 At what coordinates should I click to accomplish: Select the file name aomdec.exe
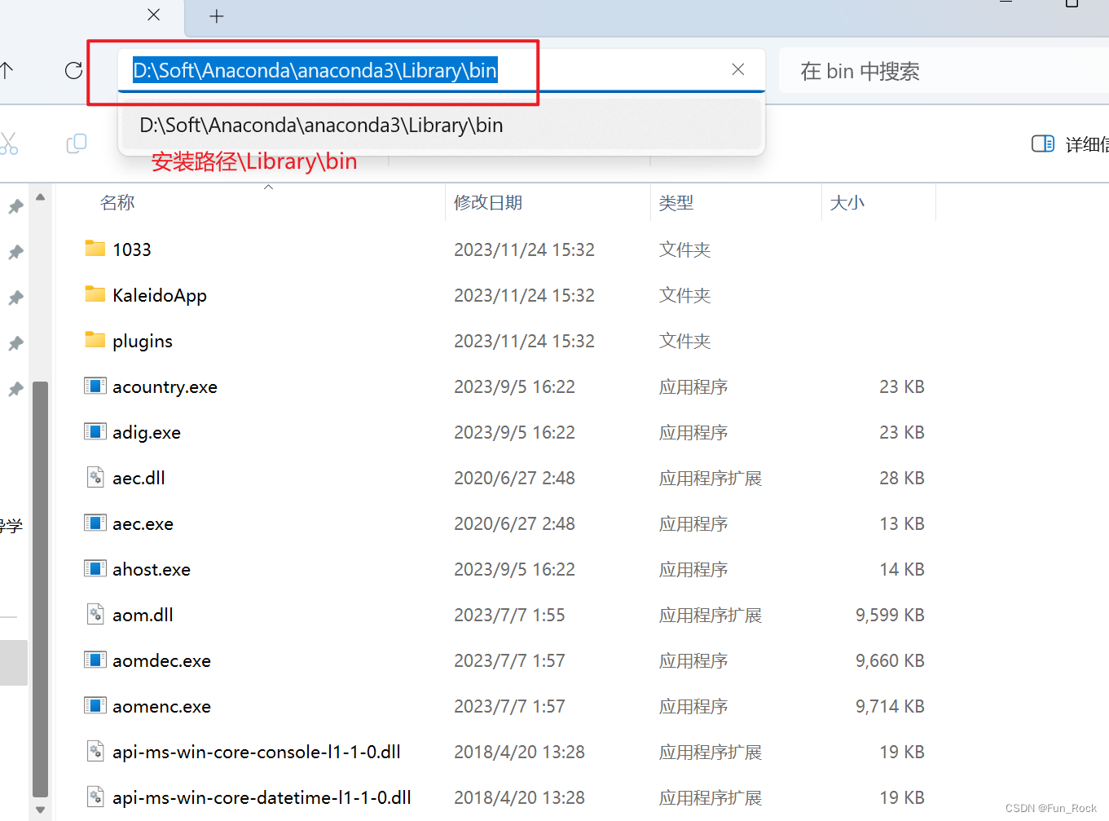pos(161,660)
